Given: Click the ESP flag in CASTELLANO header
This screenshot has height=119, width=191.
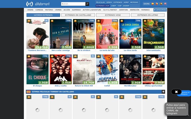Looking at the screenshot, I should coord(28,92).
